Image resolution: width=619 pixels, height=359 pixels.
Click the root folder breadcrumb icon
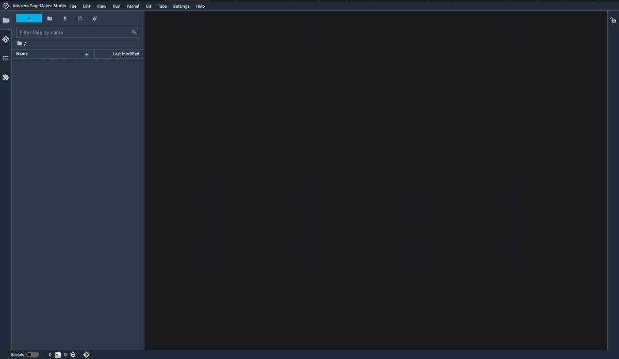[x=20, y=43]
